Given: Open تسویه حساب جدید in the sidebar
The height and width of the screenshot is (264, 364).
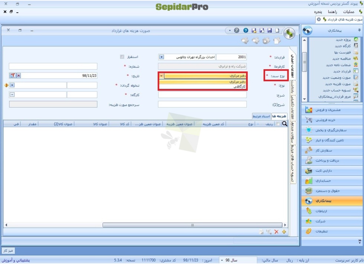Looking at the screenshot, I should click(337, 90).
